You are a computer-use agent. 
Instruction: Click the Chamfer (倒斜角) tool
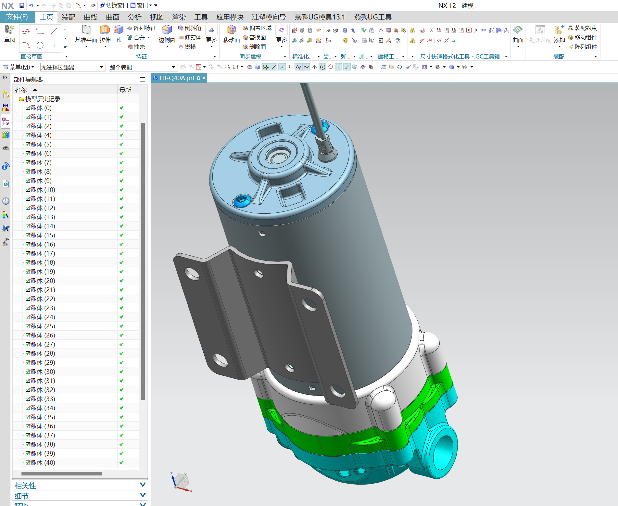pos(190,28)
